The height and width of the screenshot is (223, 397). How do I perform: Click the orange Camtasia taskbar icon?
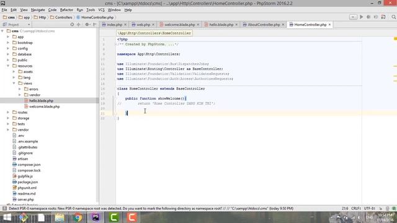[x=132, y=217]
